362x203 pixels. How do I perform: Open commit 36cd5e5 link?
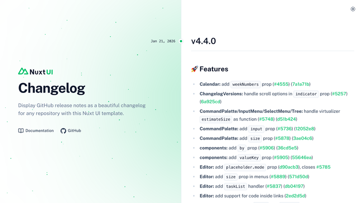pos(287,148)
